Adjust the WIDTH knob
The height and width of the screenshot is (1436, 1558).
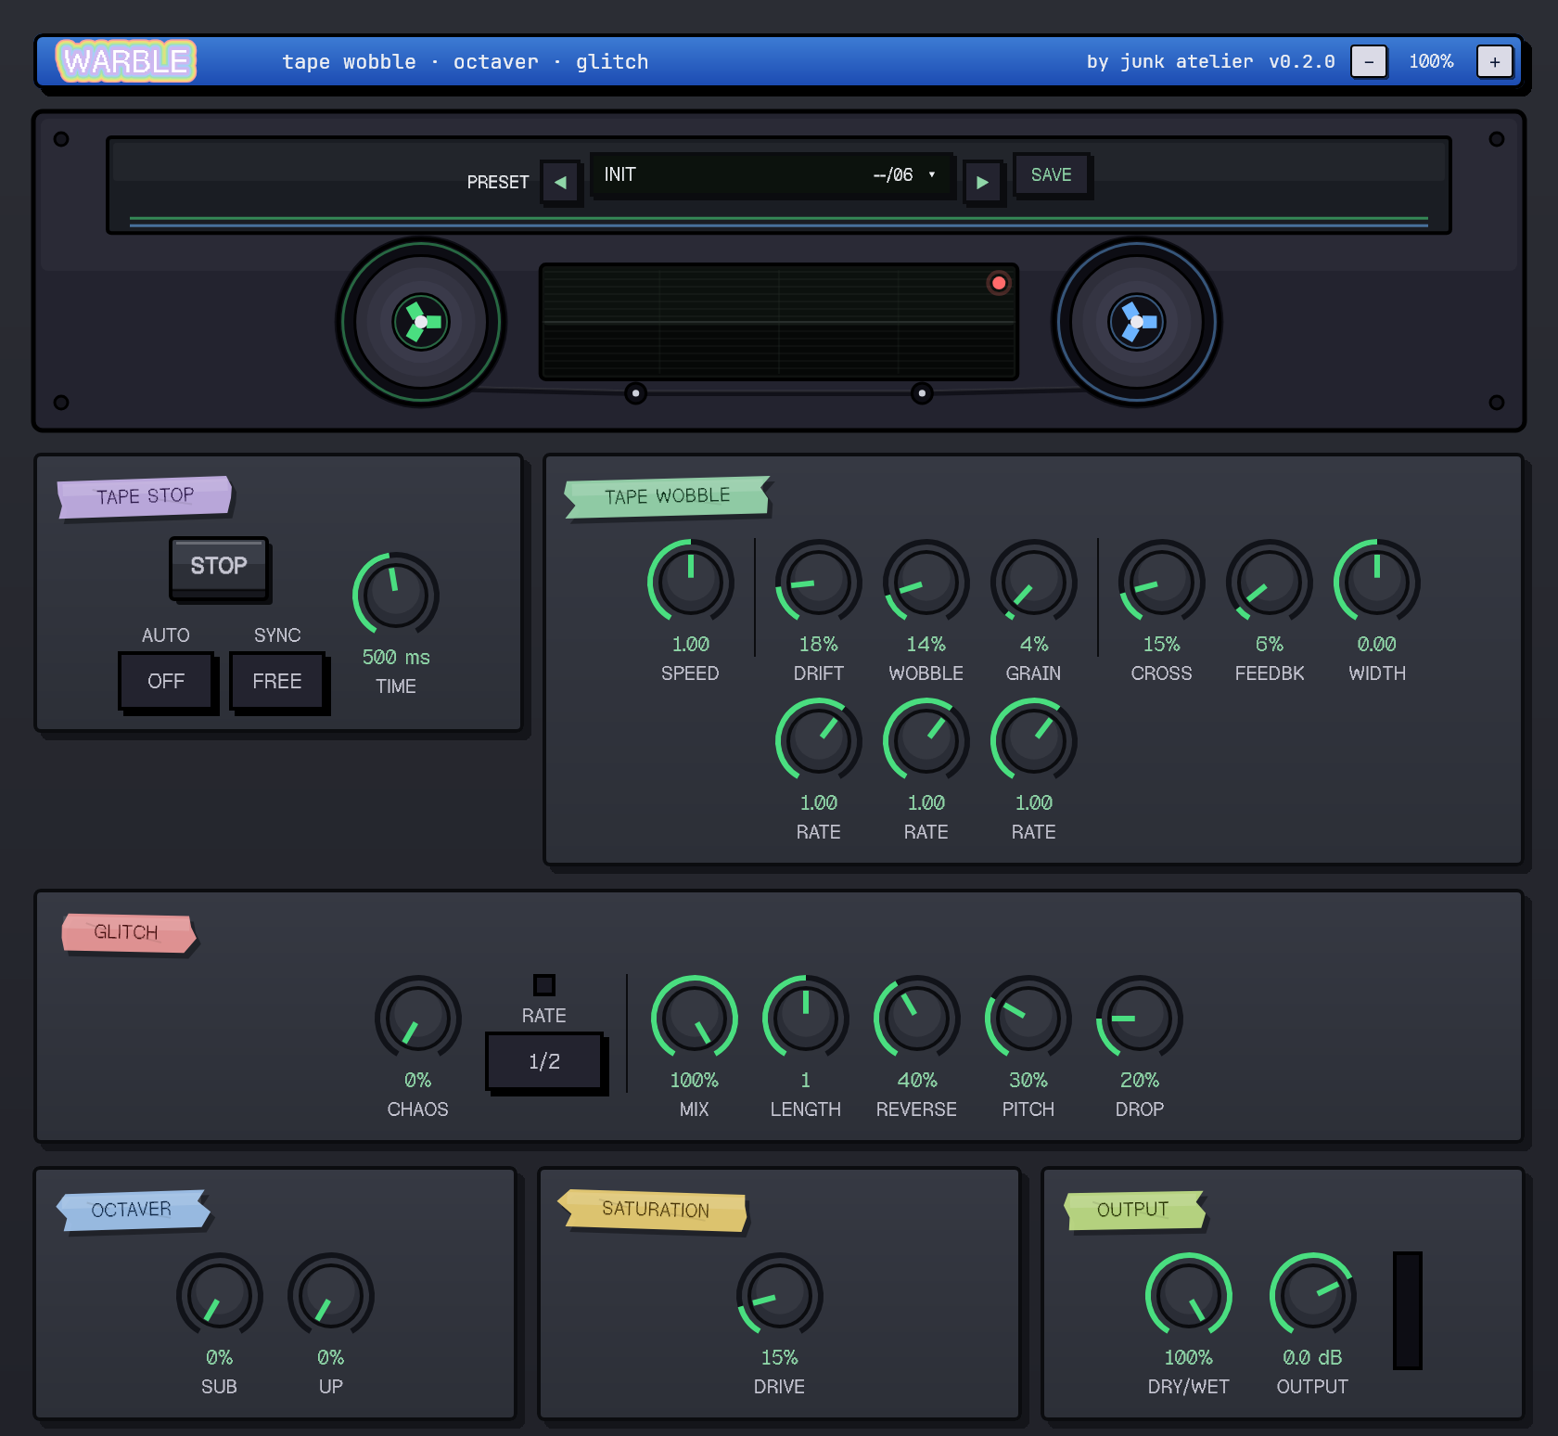point(1377,583)
